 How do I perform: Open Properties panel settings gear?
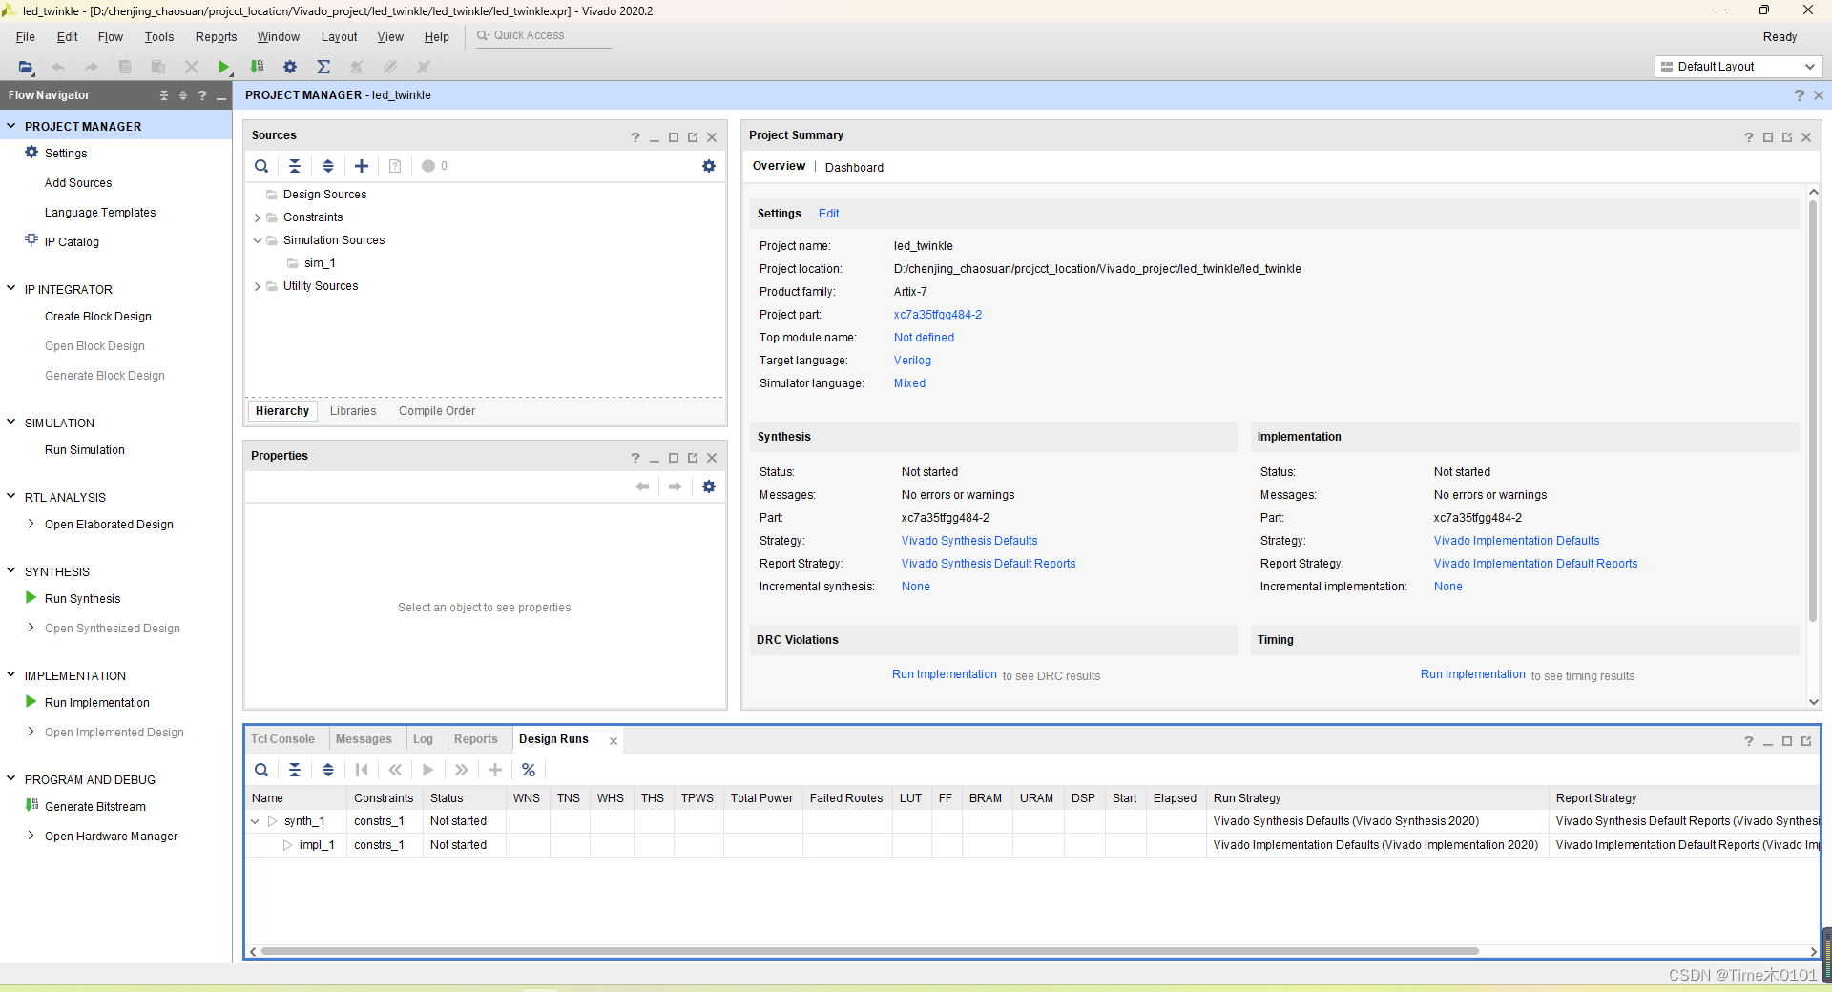click(709, 486)
